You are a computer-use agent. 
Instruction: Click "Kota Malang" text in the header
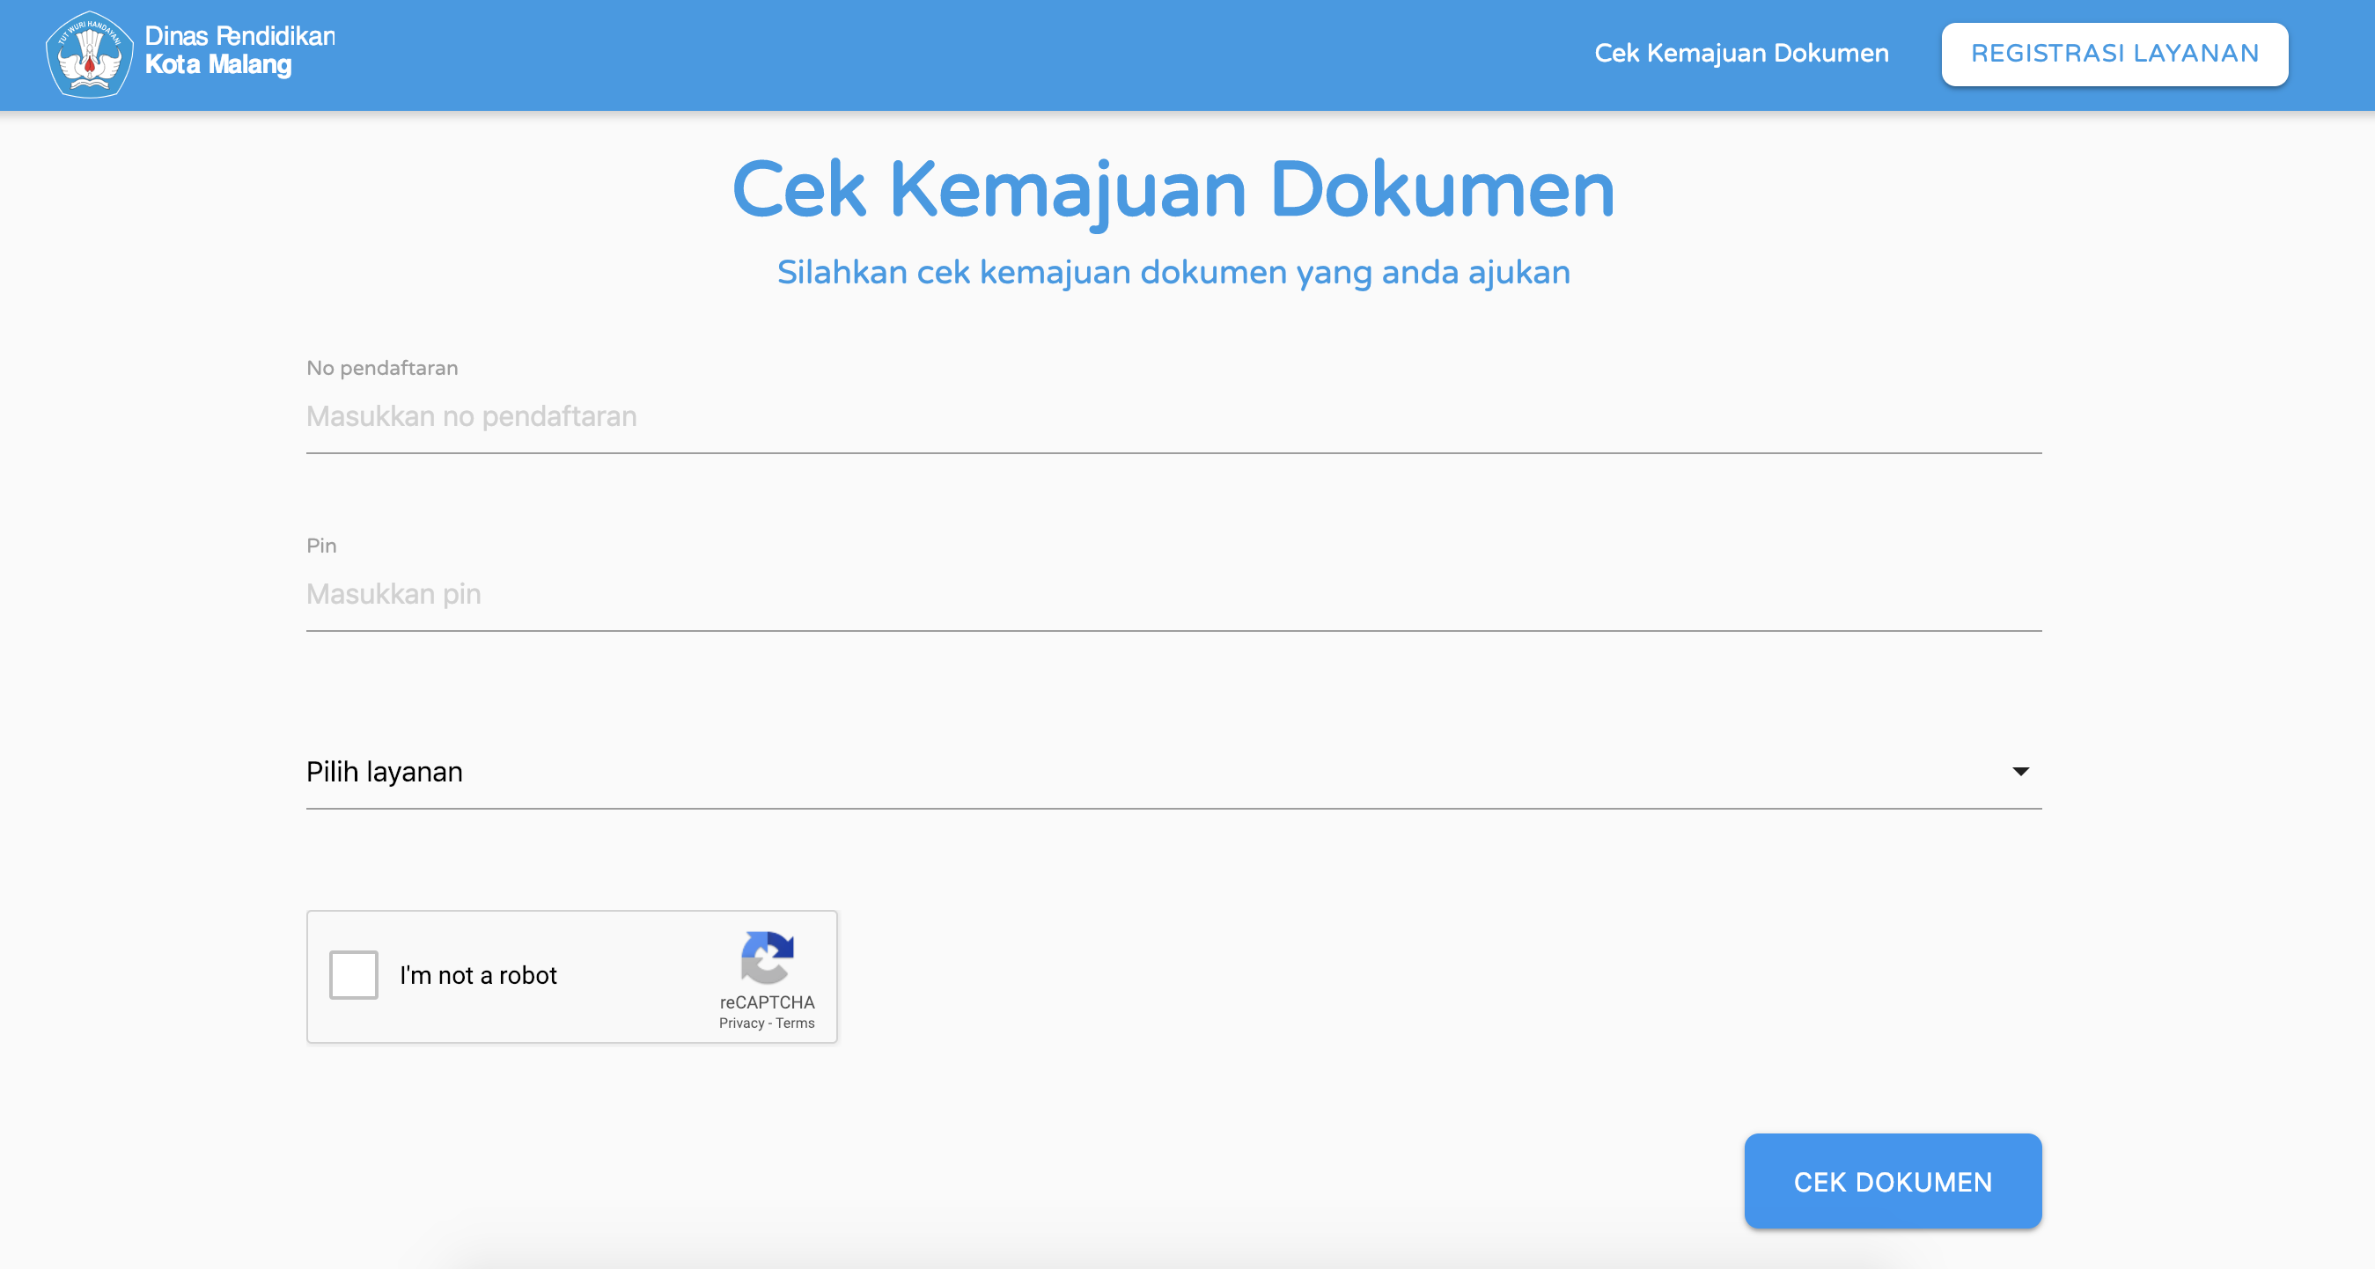pos(217,65)
